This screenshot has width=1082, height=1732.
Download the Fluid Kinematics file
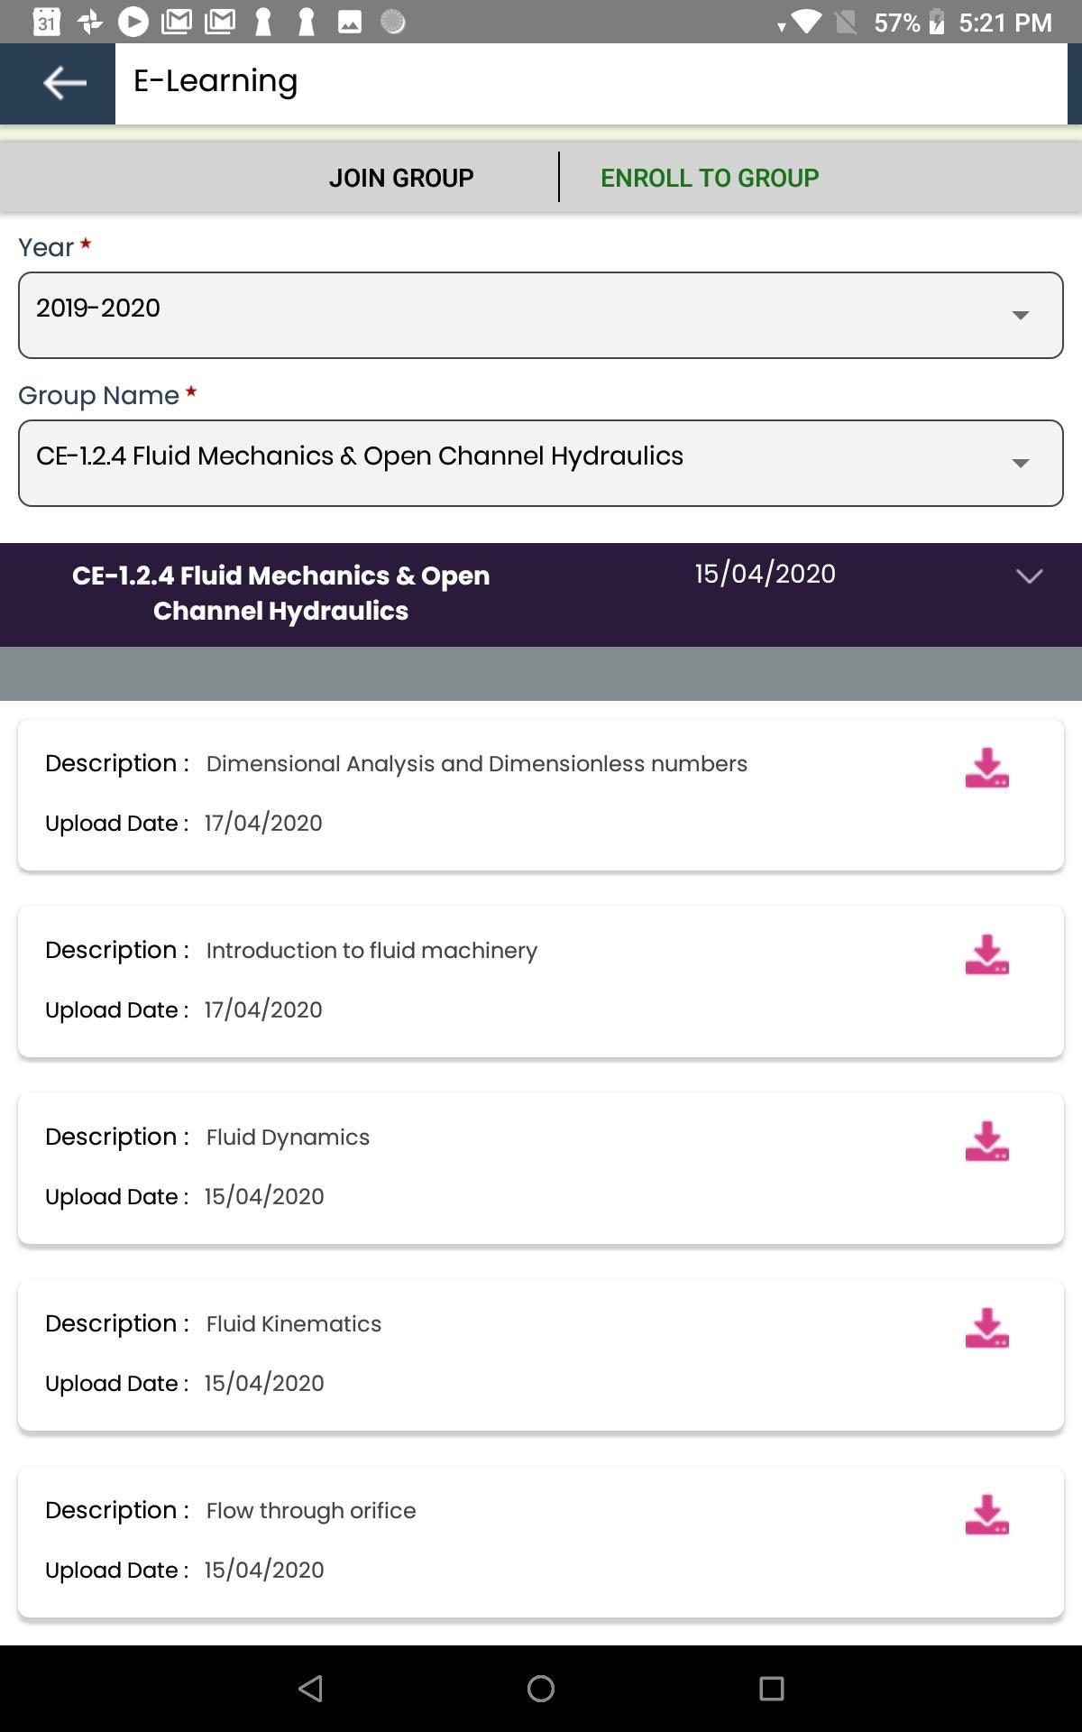[x=986, y=1329]
